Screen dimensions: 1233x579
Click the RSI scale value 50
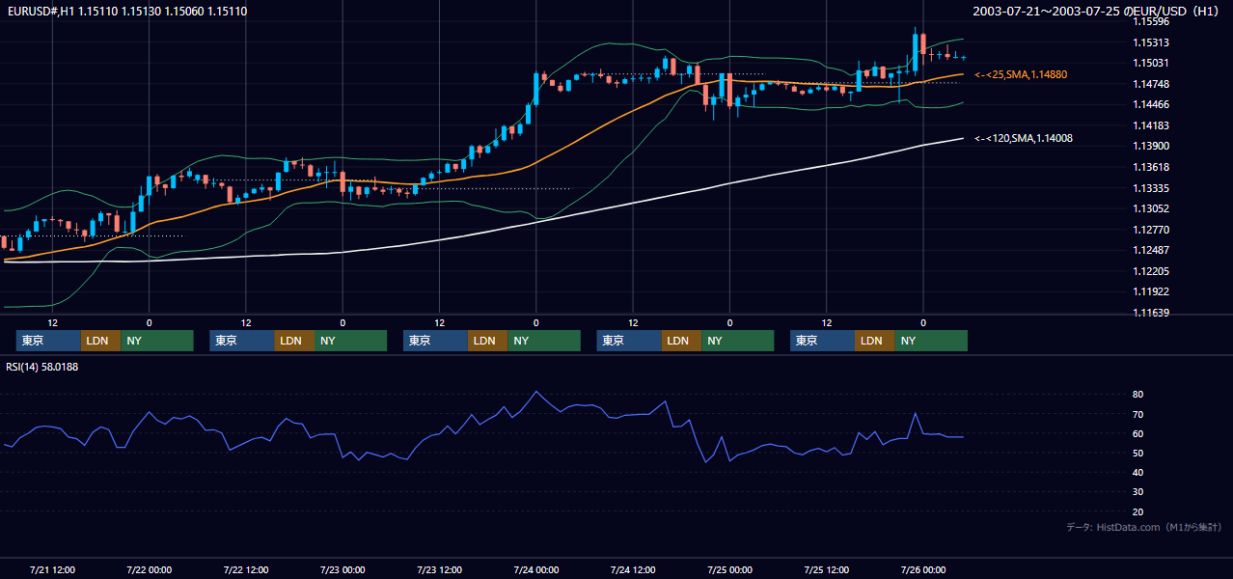[x=1137, y=453]
